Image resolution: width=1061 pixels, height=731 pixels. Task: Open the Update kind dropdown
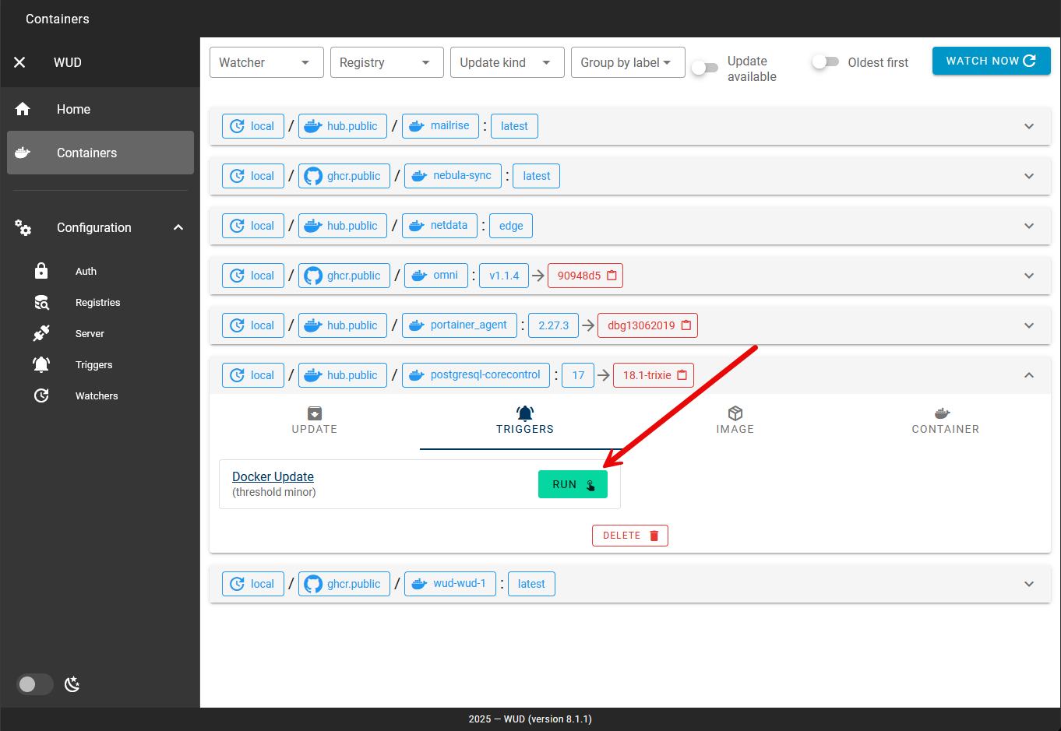pyautogui.click(x=507, y=62)
